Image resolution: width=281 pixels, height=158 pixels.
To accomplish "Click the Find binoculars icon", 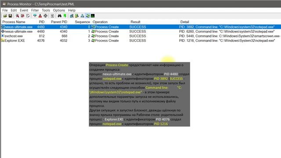I will click(x=60, y=16).
